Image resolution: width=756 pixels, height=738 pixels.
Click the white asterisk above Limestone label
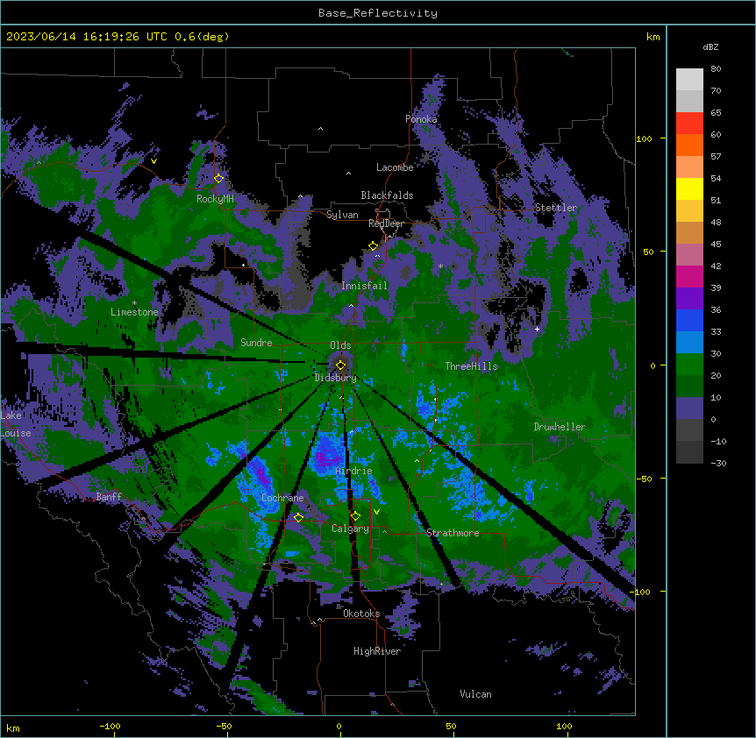134,303
